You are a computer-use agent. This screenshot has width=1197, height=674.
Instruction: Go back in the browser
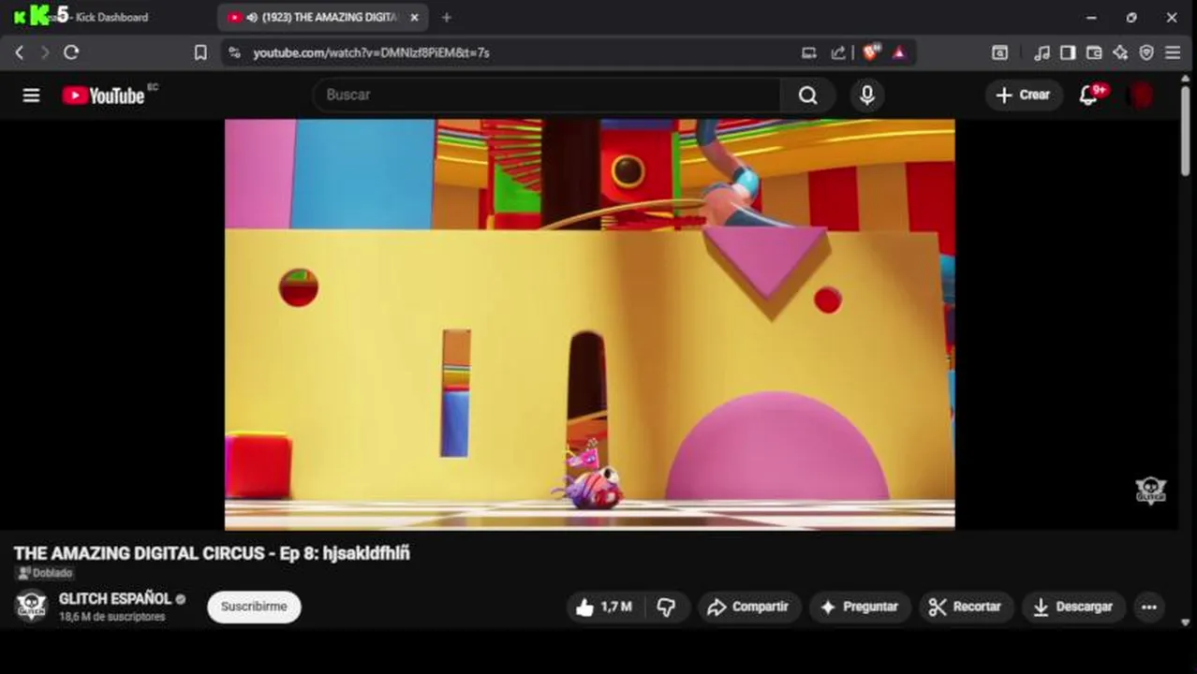pyautogui.click(x=20, y=52)
